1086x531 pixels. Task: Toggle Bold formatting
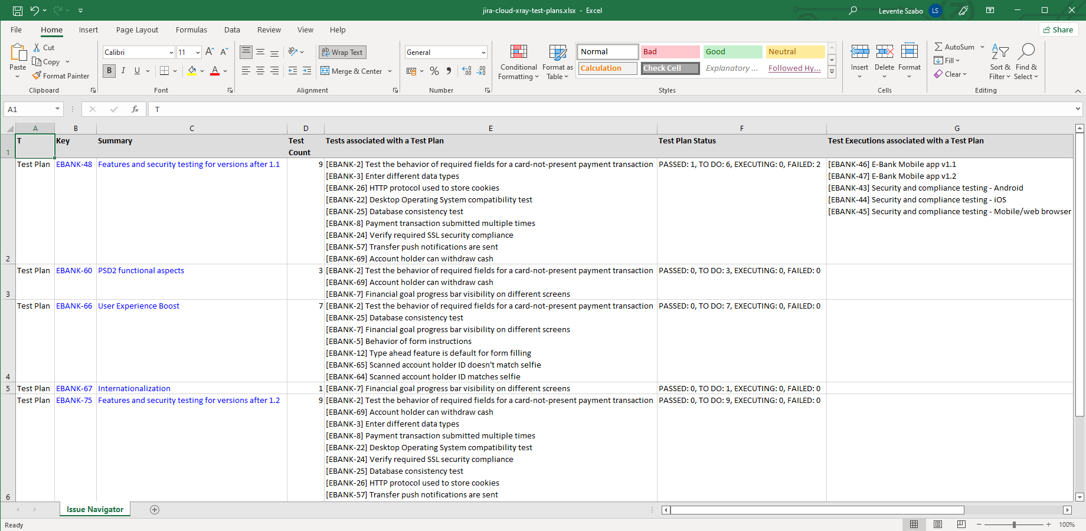109,71
